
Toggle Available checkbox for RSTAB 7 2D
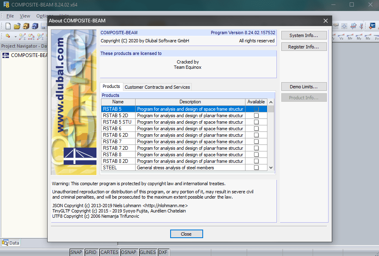tap(256, 148)
